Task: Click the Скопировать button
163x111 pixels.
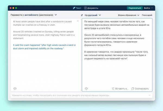Action: 140,89
